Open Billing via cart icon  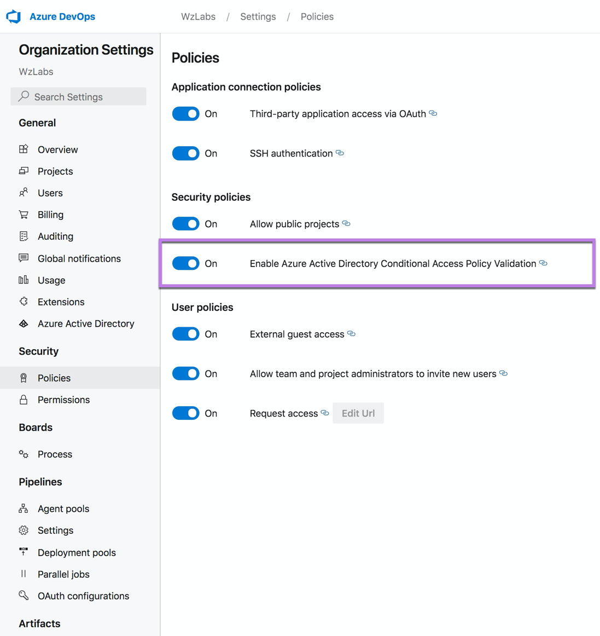click(24, 215)
